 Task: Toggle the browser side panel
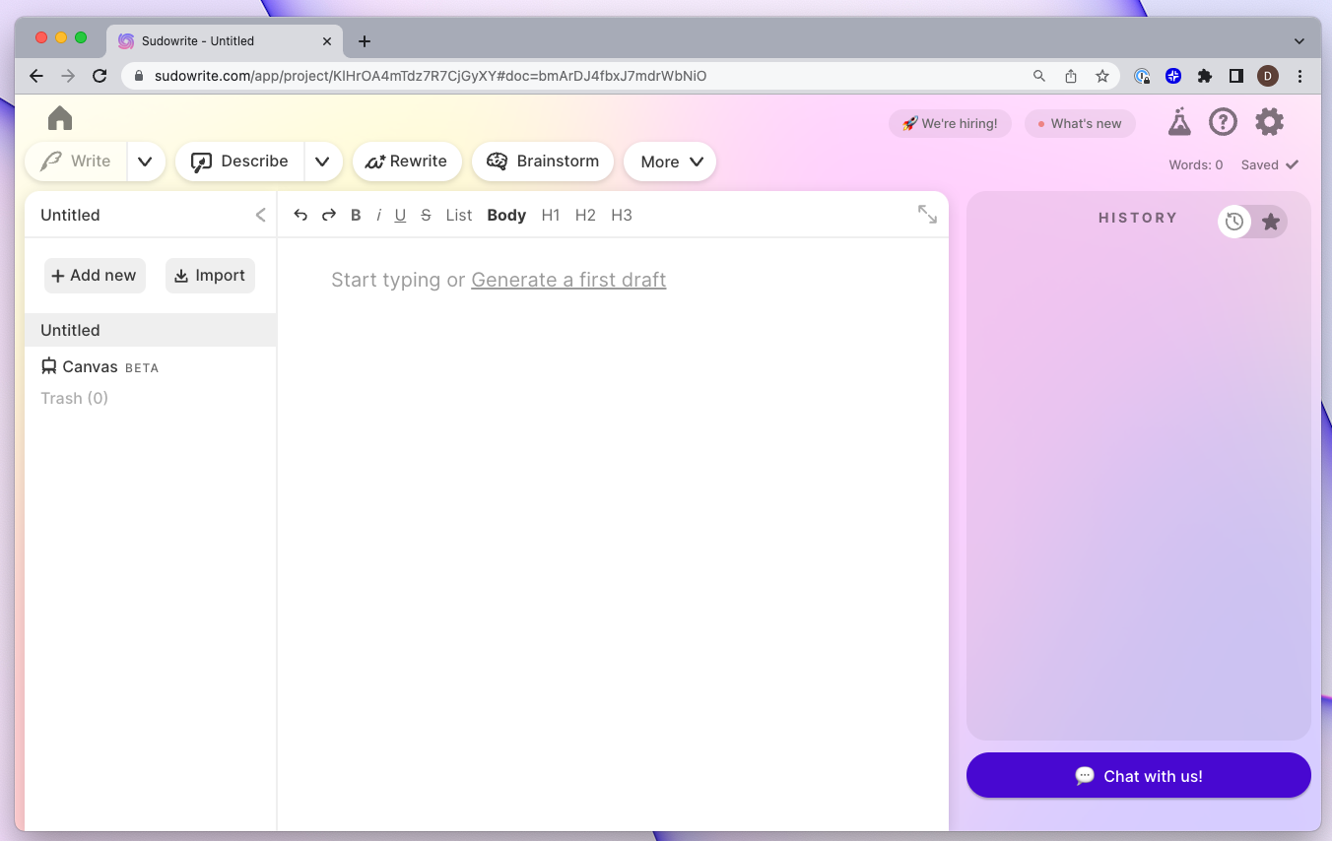(1236, 76)
